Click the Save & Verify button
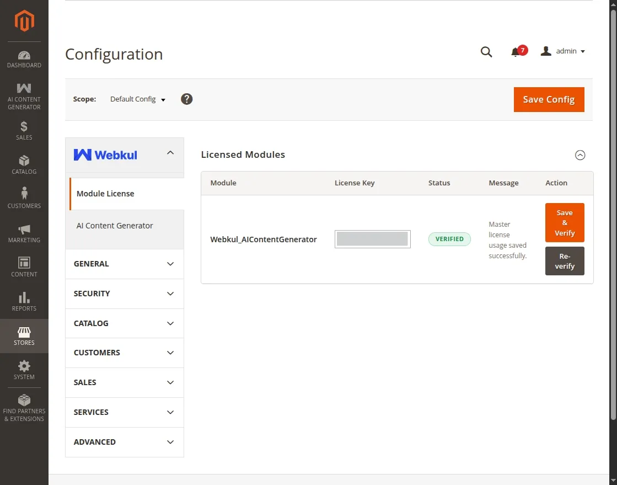This screenshot has width=617, height=485. tap(565, 223)
